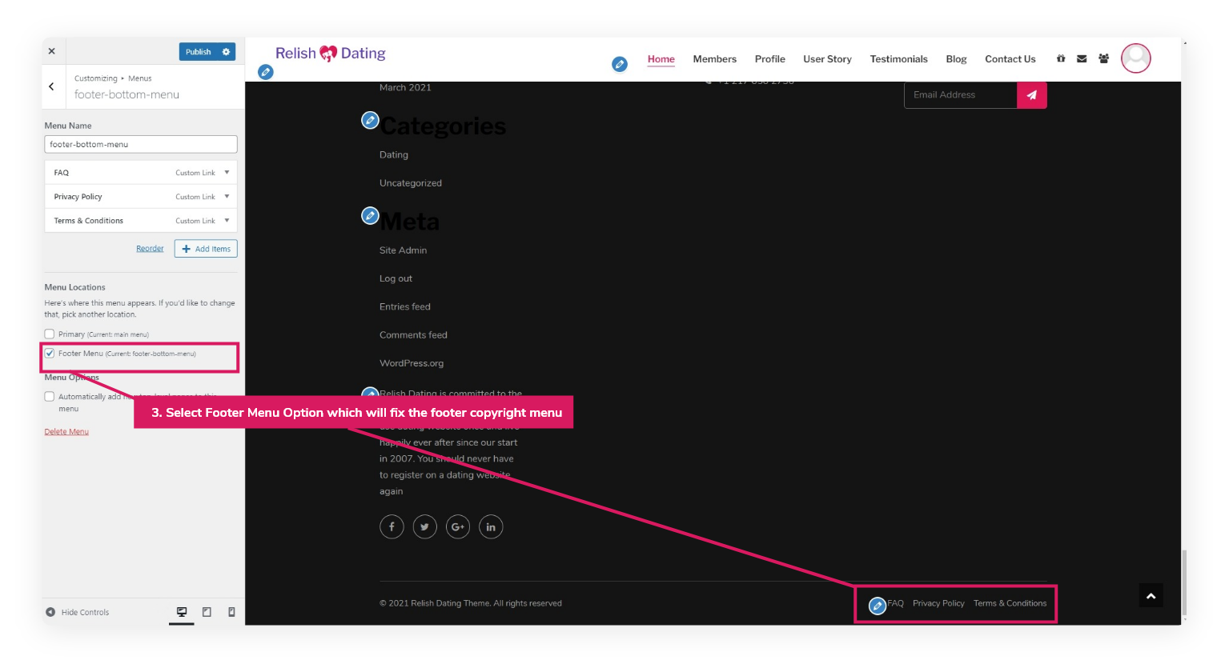1229x672 pixels.
Task: Enable the Primary menu location checkbox
Action: 50,334
